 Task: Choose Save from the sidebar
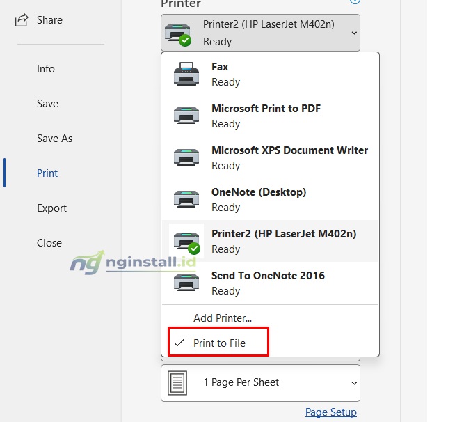pyautogui.click(x=47, y=104)
